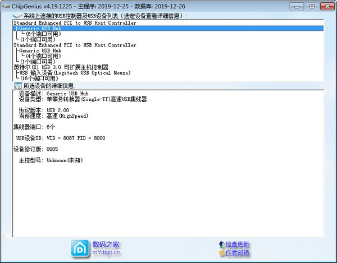The height and width of the screenshot is (263, 337).
Task: Open the 检查更新 link
Action: pos(237,244)
